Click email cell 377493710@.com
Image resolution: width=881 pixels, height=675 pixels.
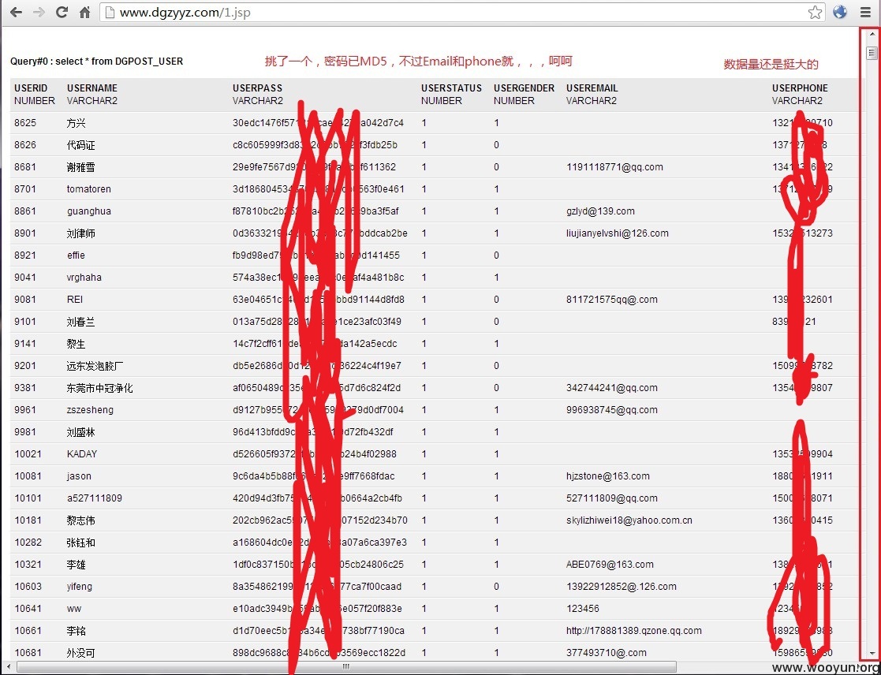pos(607,653)
